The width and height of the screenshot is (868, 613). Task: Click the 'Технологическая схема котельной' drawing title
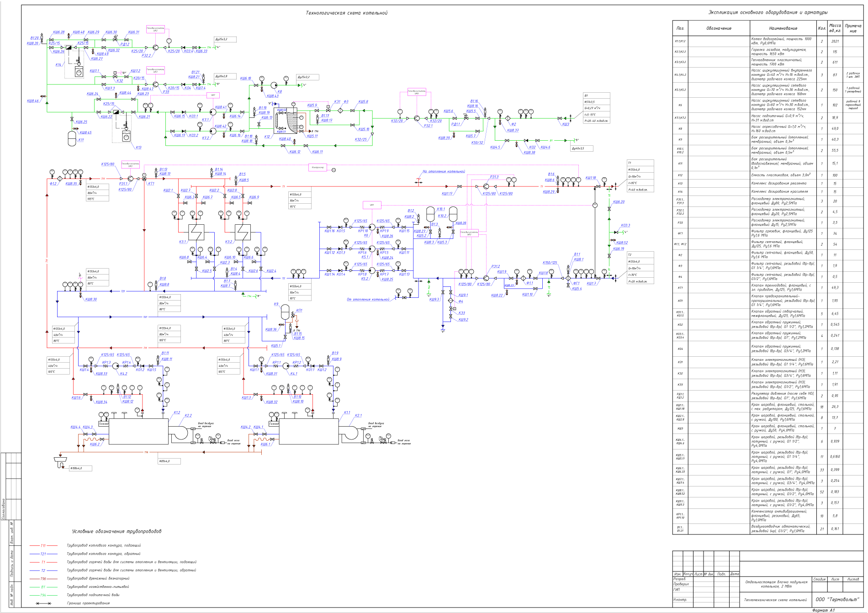[x=347, y=13]
